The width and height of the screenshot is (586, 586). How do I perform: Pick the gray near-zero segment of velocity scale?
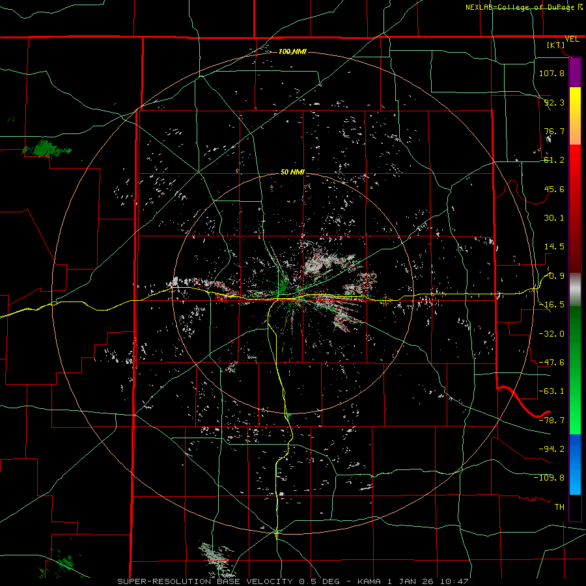point(575,290)
